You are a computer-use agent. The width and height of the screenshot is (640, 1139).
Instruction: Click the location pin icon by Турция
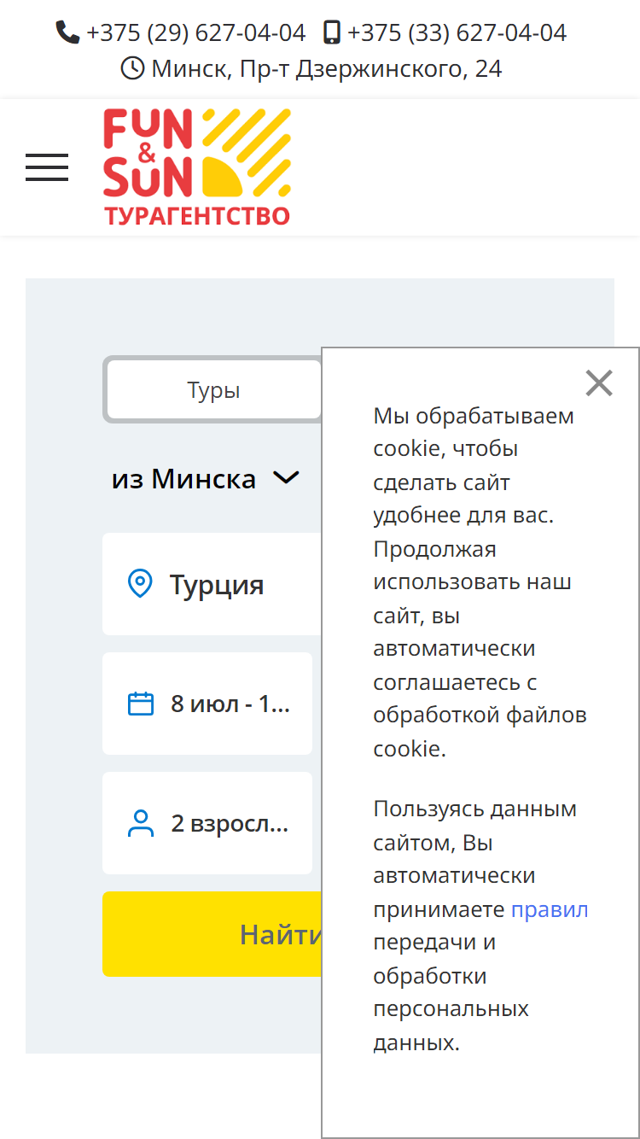coord(140,584)
